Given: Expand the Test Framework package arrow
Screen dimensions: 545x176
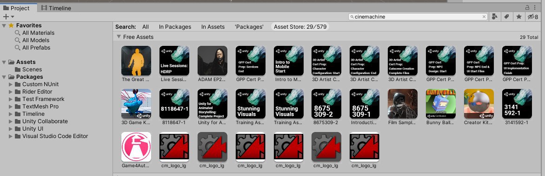Looking at the screenshot, I should point(10,99).
